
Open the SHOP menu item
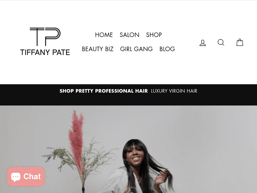154,35
